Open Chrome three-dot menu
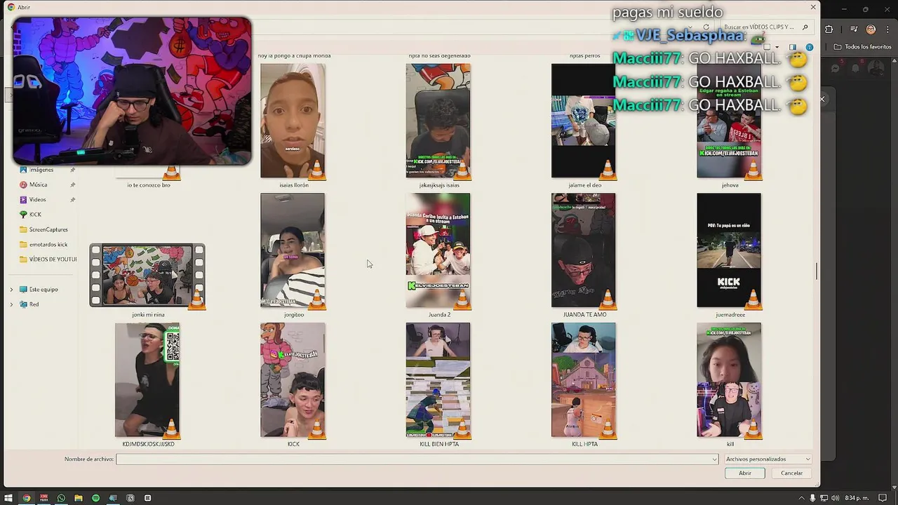 pyautogui.click(x=887, y=29)
